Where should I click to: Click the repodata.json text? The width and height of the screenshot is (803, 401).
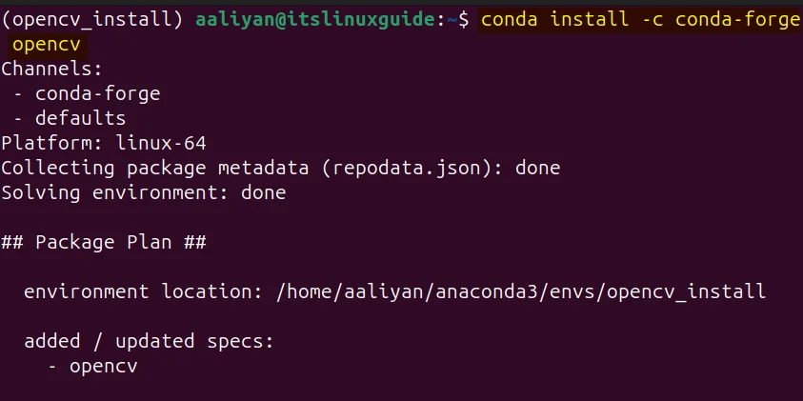click(407, 168)
